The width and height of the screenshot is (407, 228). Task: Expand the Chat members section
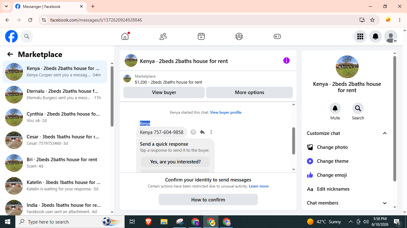[347, 203]
